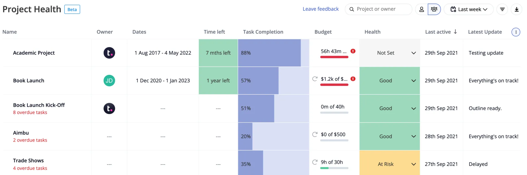The width and height of the screenshot is (527, 175).
Task: Click Trade Shows recurring budget icon
Action: pyautogui.click(x=315, y=162)
